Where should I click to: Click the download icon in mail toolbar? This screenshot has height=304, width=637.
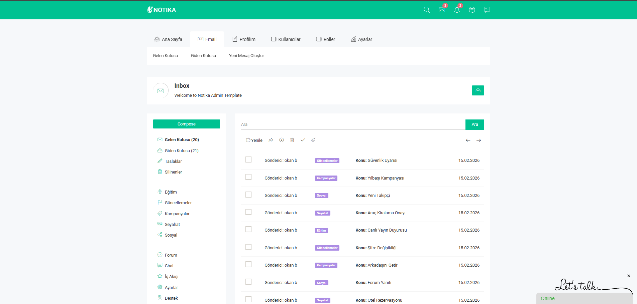(x=282, y=140)
